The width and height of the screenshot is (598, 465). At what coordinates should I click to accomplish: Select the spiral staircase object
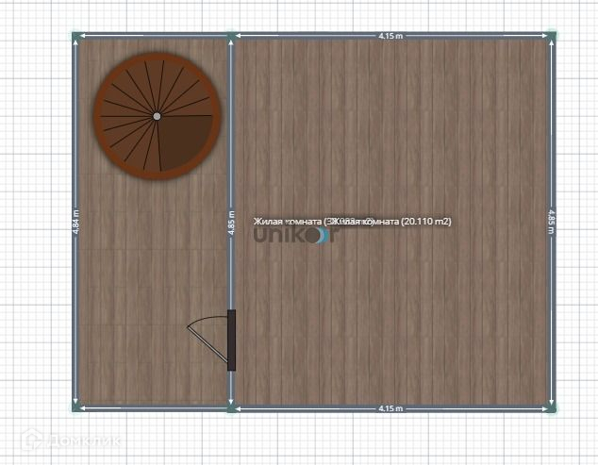pyautogui.click(x=158, y=116)
